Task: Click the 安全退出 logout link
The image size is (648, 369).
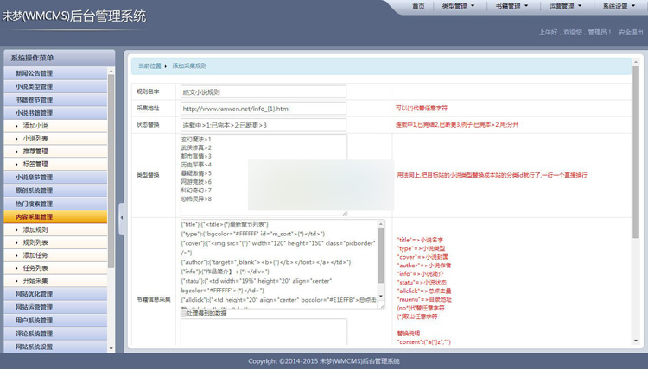Action: (x=631, y=32)
